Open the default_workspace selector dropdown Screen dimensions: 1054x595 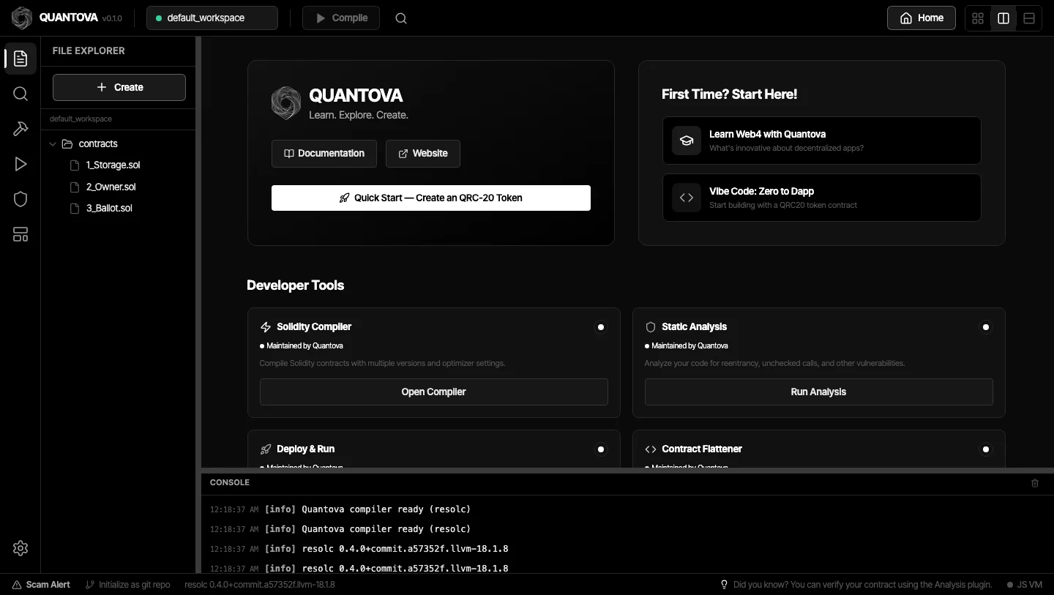pyautogui.click(x=212, y=18)
